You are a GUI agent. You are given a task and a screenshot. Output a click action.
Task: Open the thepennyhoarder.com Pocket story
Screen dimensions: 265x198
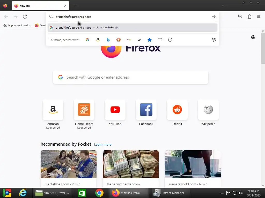[x=131, y=169]
